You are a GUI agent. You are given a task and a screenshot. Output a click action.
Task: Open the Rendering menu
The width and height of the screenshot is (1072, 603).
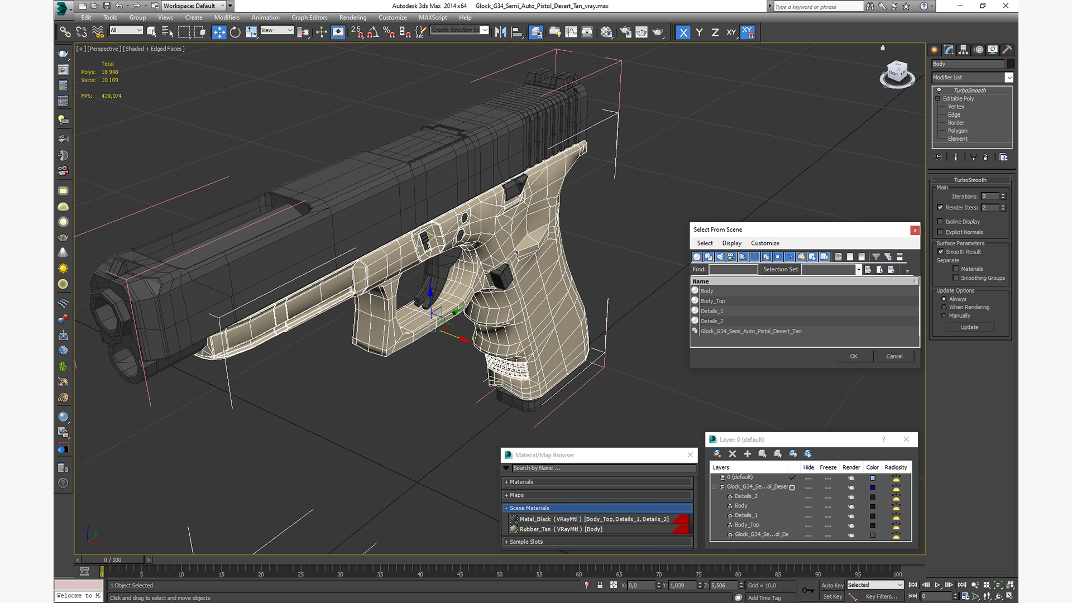pos(353,17)
